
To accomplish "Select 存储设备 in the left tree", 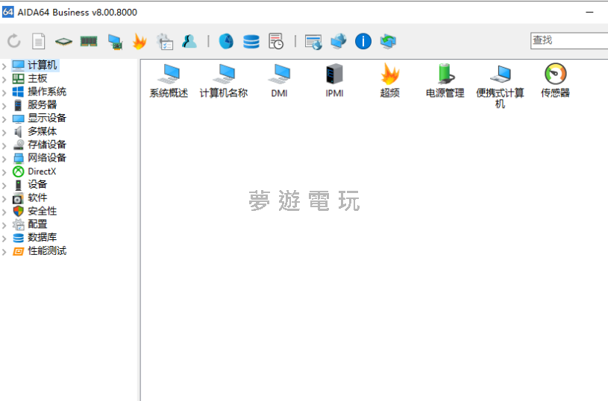I will pos(47,145).
